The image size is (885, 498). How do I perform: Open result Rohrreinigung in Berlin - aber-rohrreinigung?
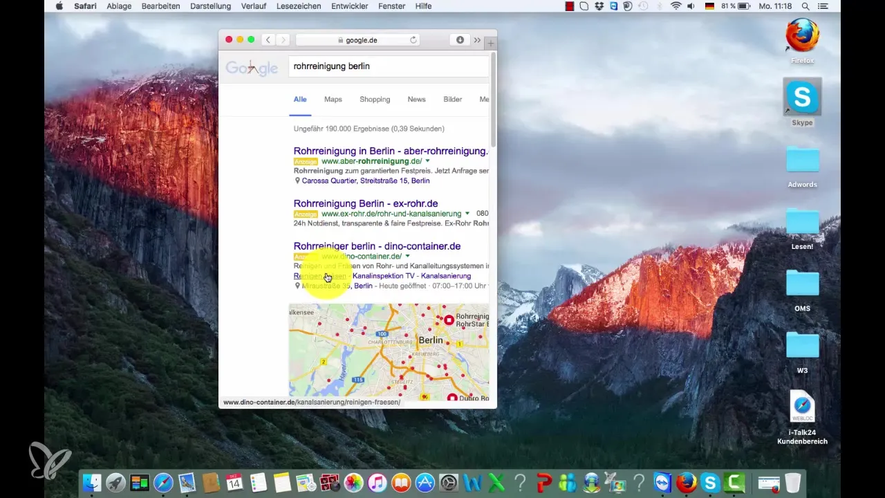tap(391, 151)
